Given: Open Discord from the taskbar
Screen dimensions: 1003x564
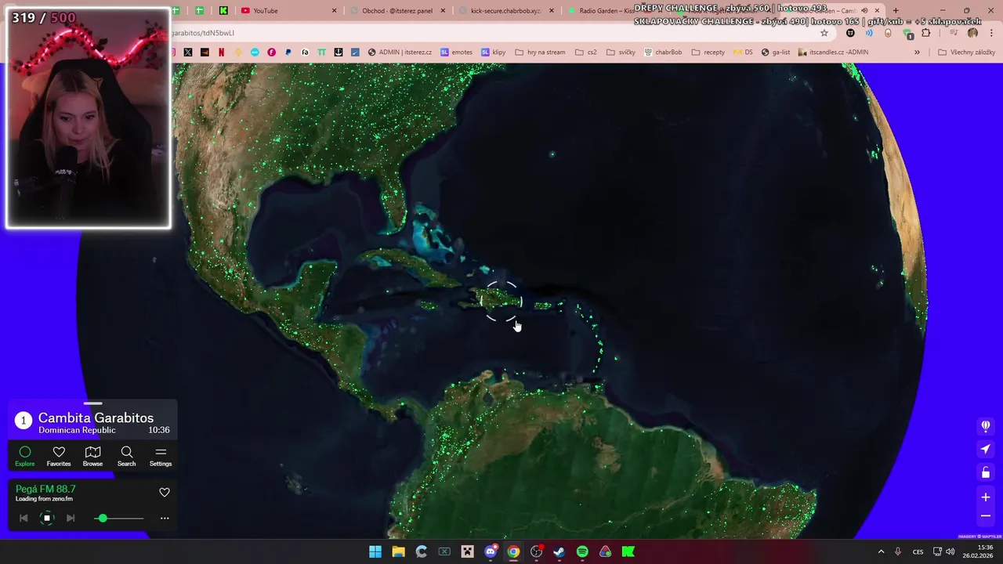Looking at the screenshot, I should [491, 551].
